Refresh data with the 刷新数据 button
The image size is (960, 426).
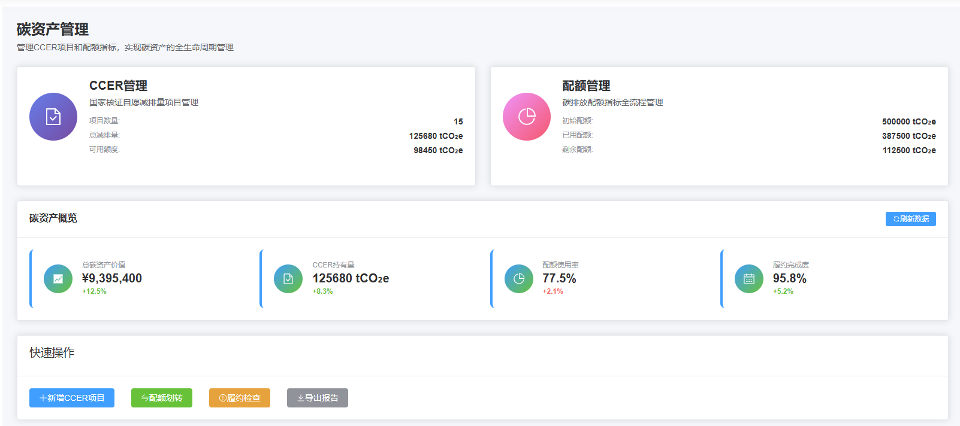911,219
